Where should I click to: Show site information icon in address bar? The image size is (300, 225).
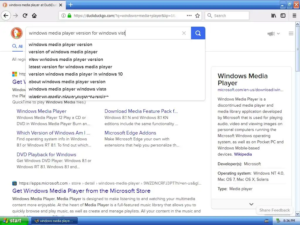63,16
